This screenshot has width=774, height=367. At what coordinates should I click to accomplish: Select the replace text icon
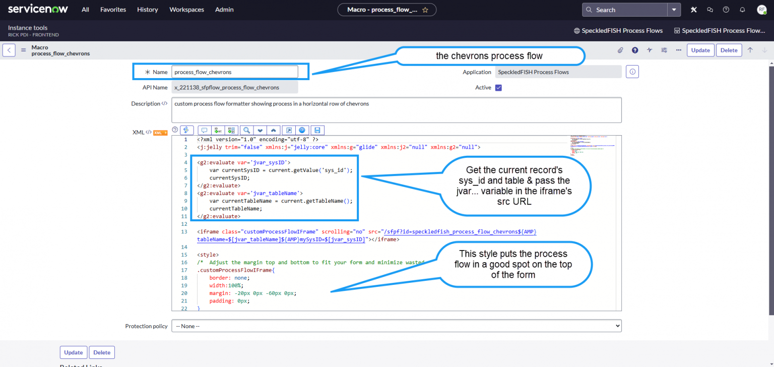tap(217, 130)
